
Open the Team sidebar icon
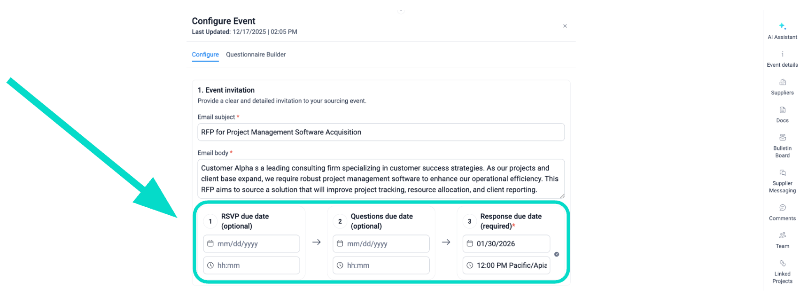(782, 235)
